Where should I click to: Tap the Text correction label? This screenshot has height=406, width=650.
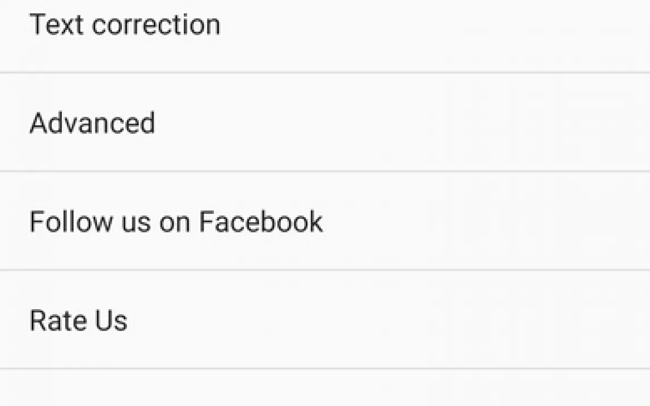pos(125,25)
